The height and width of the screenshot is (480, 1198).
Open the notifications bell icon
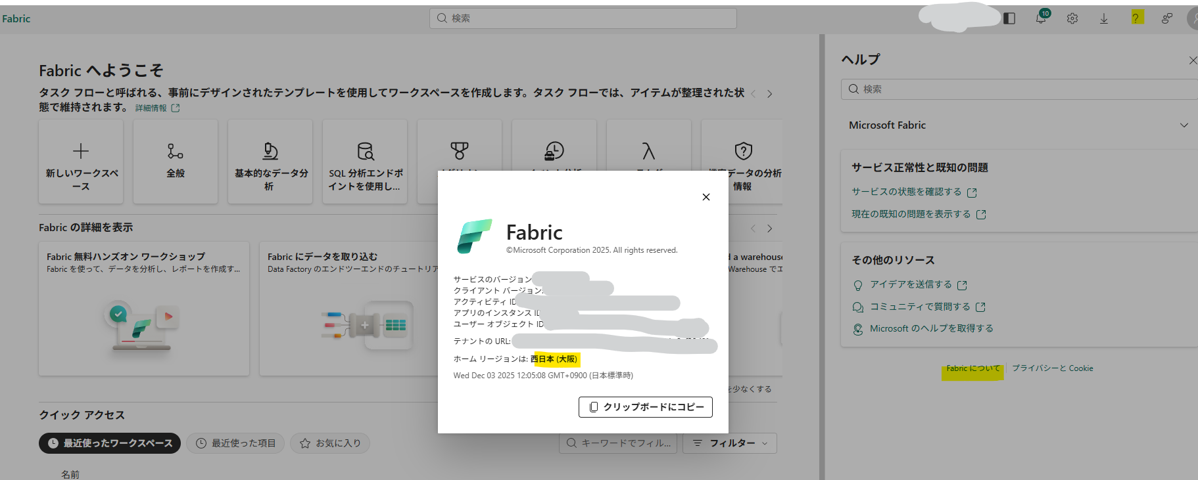1041,18
